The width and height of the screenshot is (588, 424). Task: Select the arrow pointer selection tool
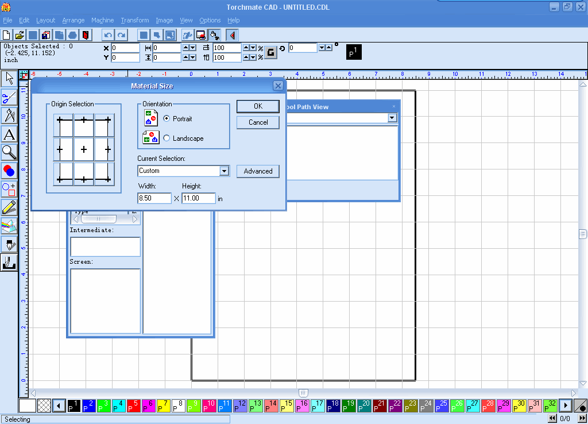9,79
